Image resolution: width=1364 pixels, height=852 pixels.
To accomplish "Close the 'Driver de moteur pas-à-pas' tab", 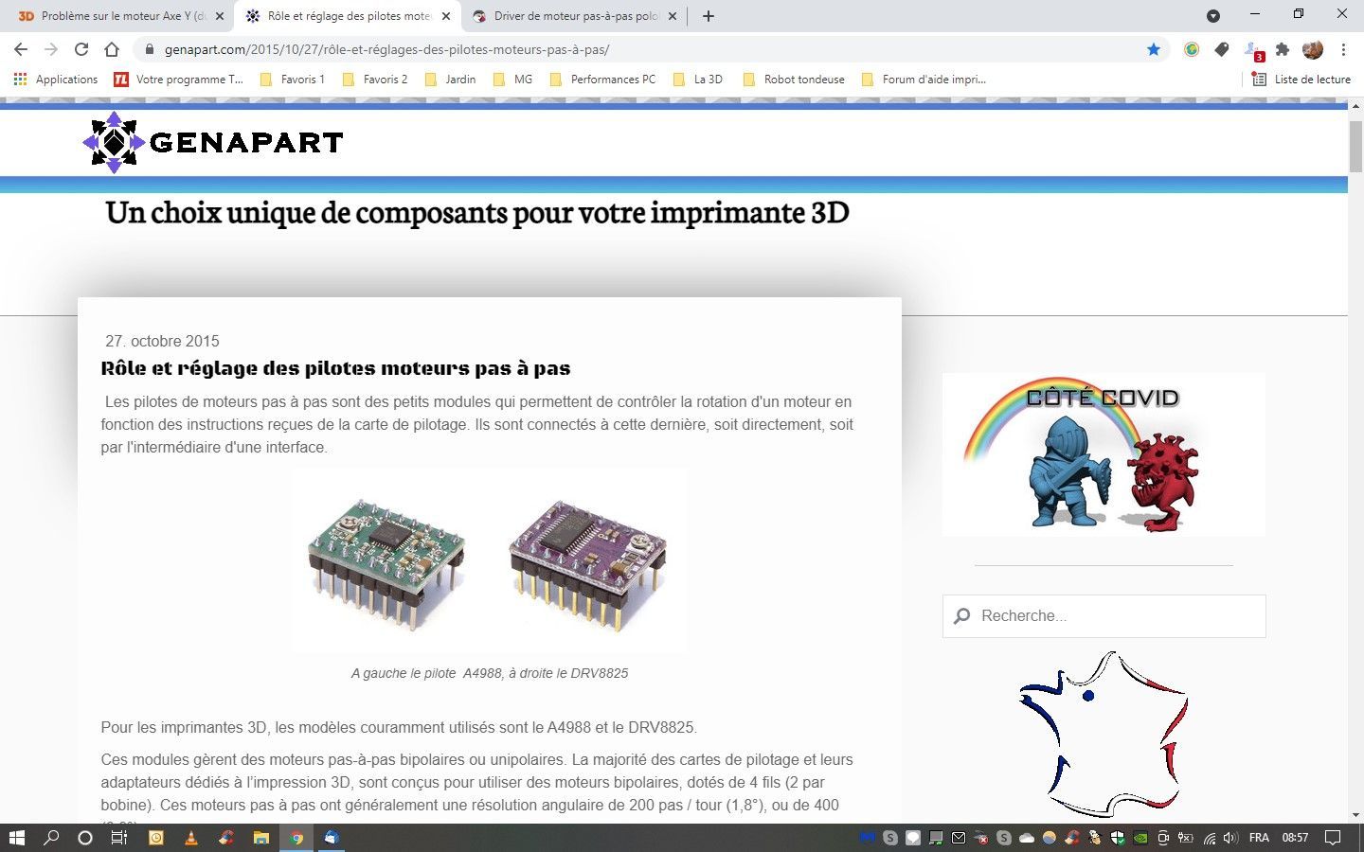I will click(x=673, y=16).
